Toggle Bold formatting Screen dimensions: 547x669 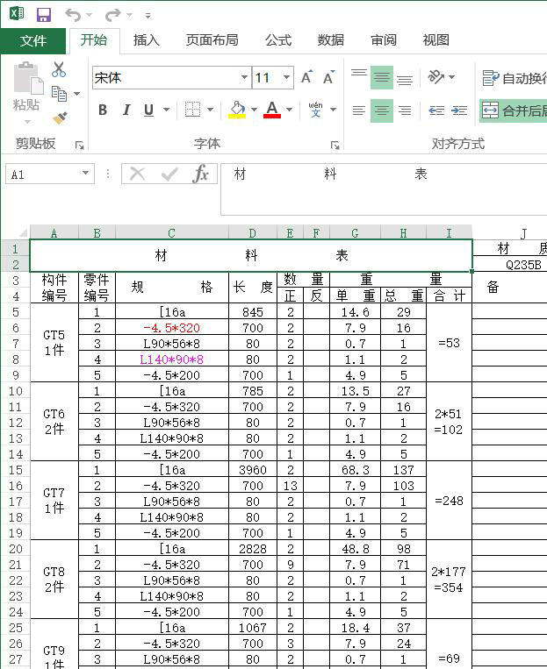[x=103, y=110]
